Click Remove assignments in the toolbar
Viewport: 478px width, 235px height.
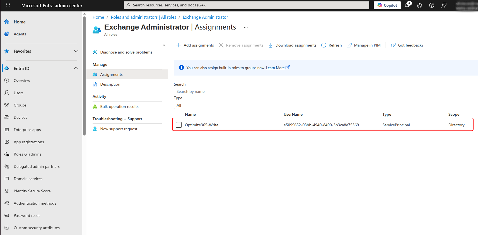tap(241, 45)
